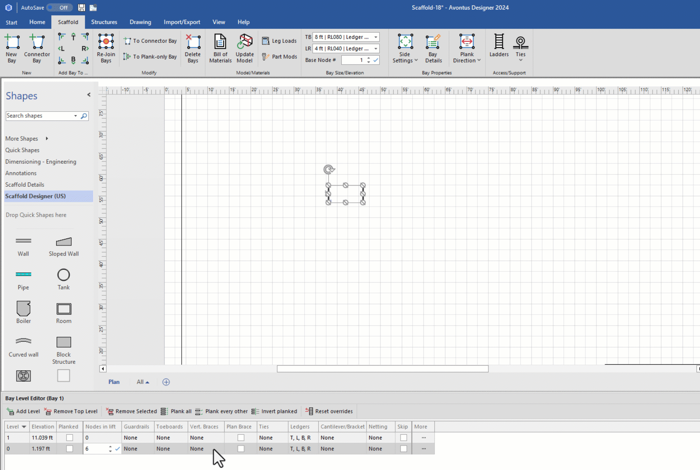This screenshot has width=700, height=470.
Task: Click the horizontal canvas scrollbar
Action: tap(382, 369)
